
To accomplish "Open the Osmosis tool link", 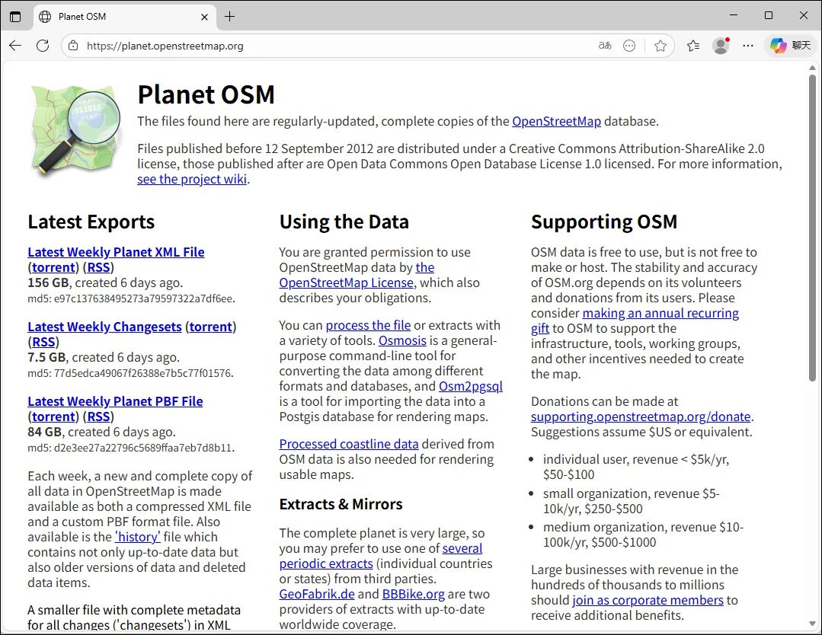I will (402, 340).
